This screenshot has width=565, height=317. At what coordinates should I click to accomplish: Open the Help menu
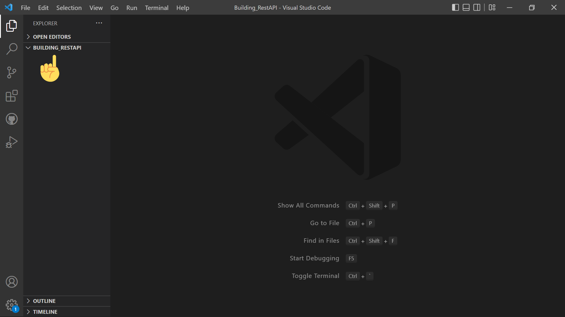click(x=182, y=8)
